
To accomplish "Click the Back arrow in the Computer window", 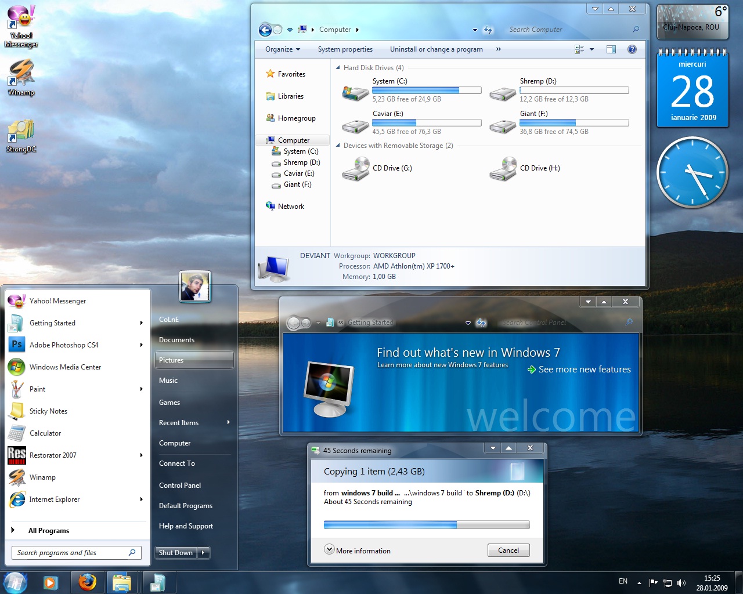I will pyautogui.click(x=265, y=30).
